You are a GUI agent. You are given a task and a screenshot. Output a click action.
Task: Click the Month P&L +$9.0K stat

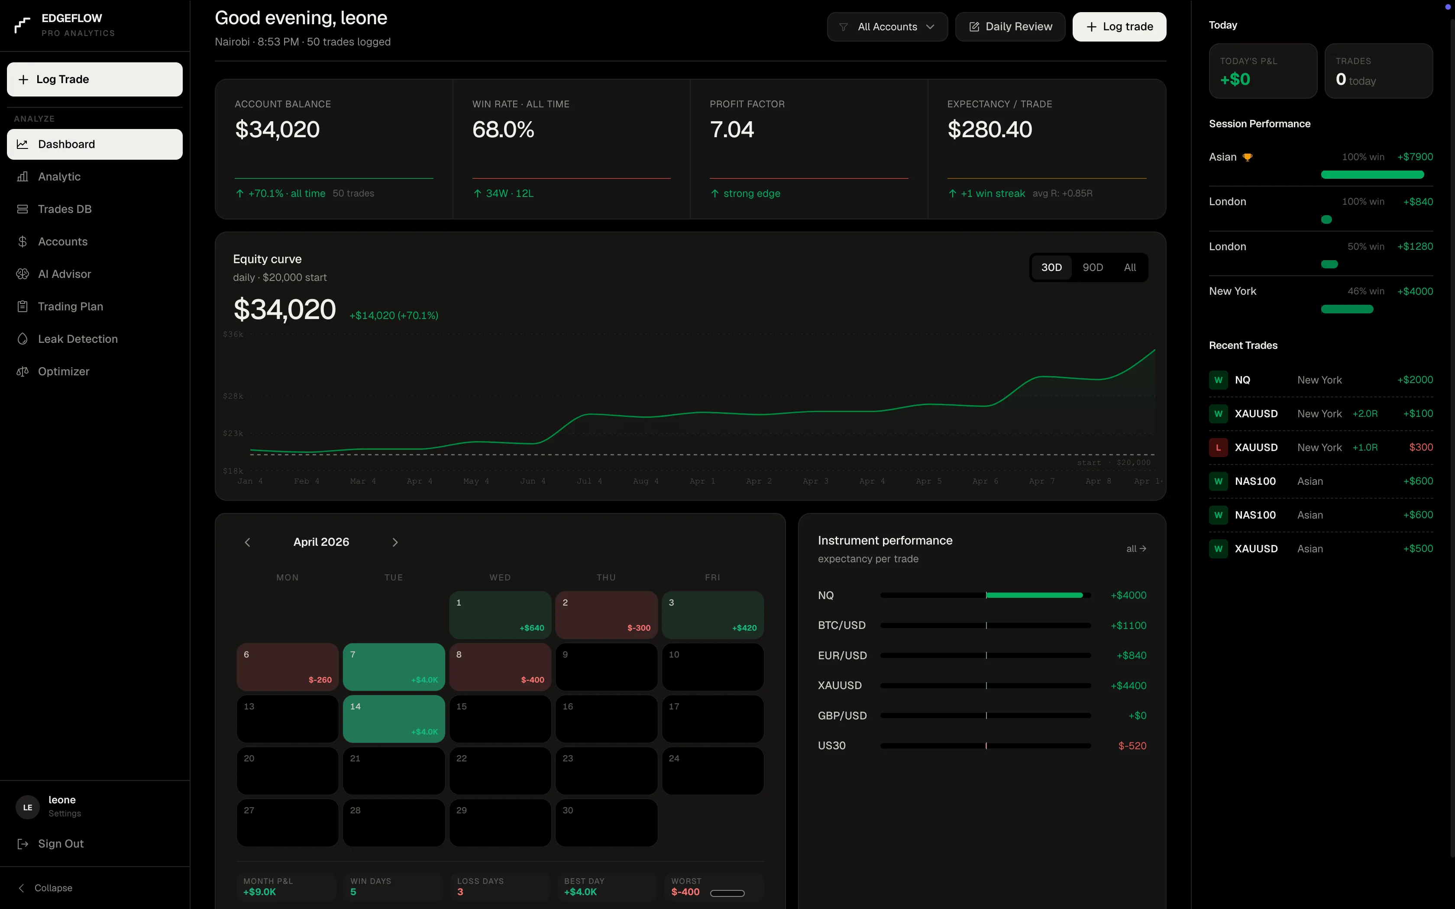(286, 887)
